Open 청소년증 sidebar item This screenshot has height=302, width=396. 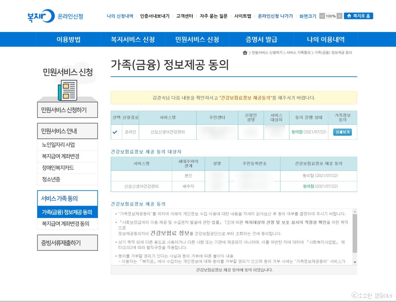pos(67,179)
